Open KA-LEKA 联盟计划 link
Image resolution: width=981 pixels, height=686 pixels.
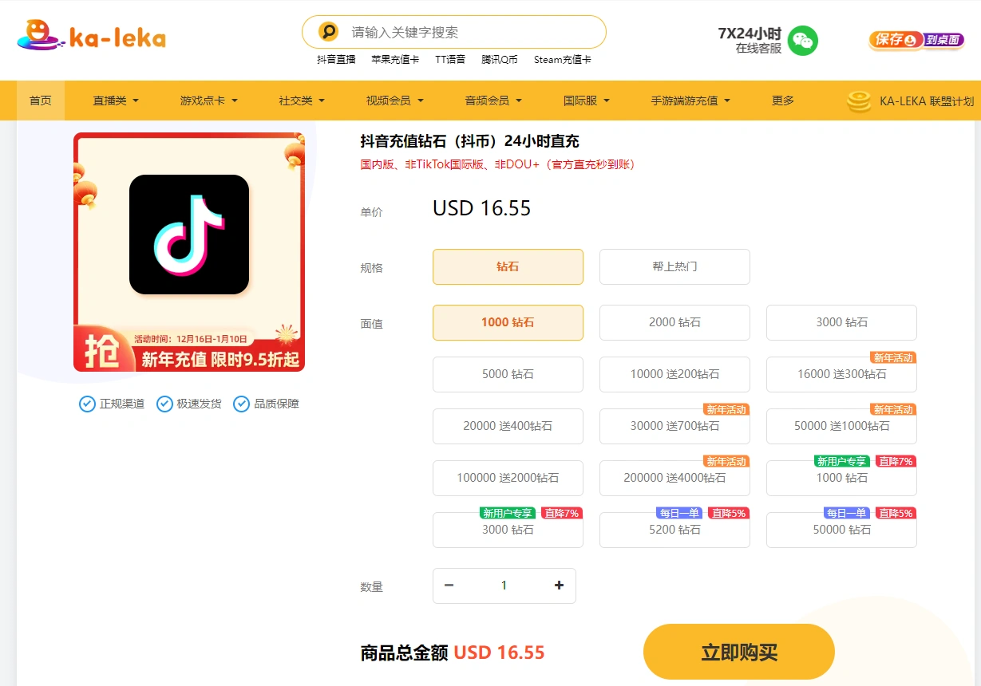(x=927, y=101)
